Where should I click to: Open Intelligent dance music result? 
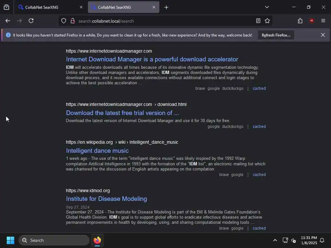[97, 150]
